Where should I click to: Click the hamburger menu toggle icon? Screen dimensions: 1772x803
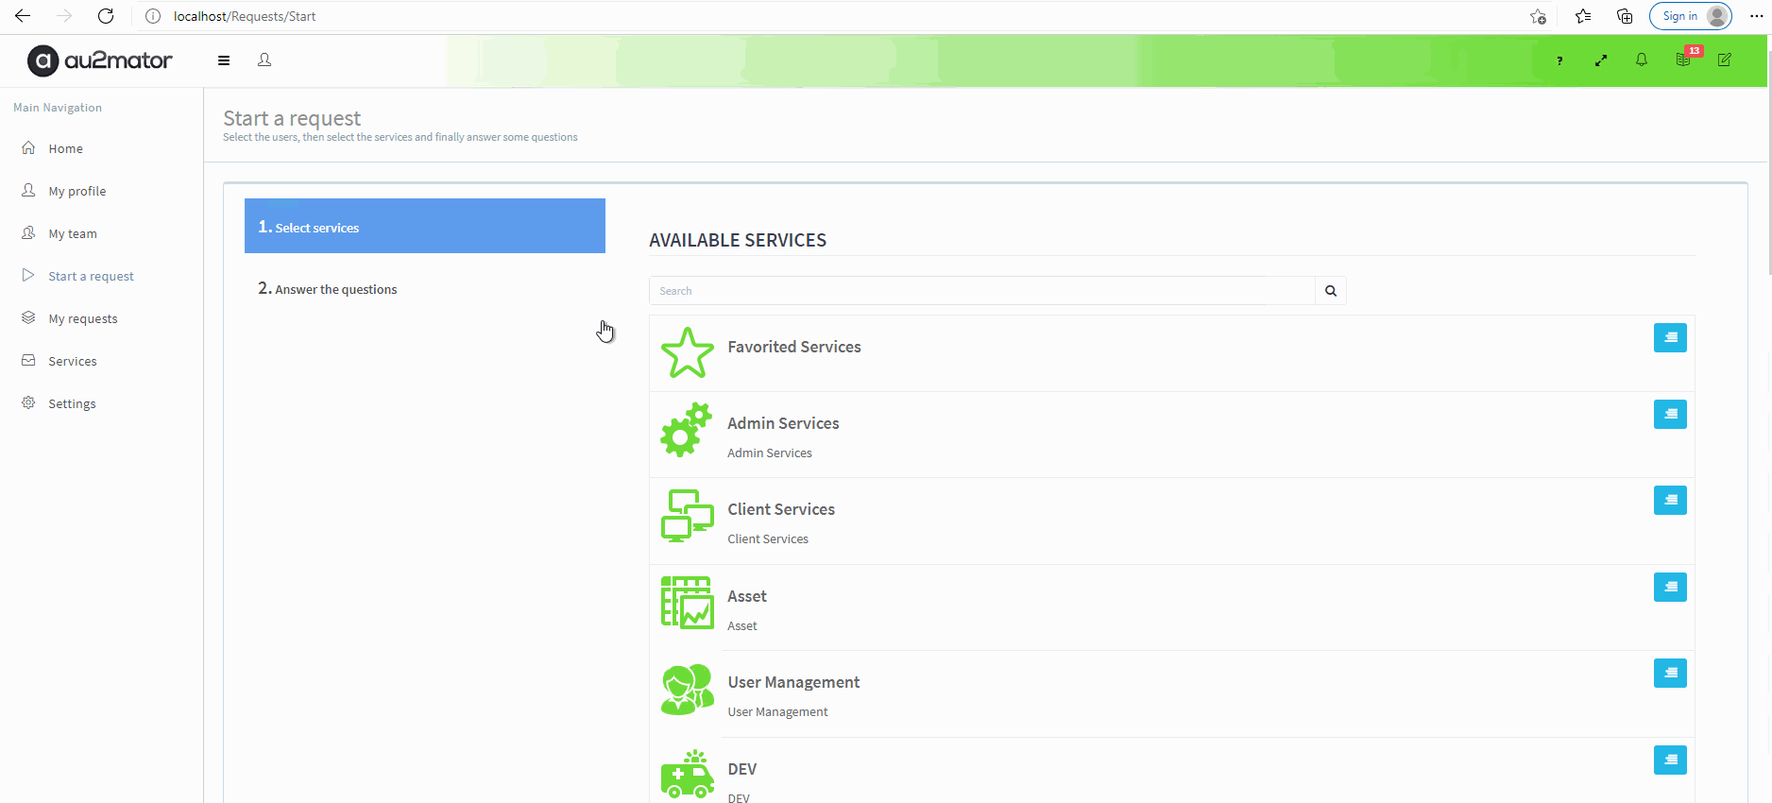[224, 60]
